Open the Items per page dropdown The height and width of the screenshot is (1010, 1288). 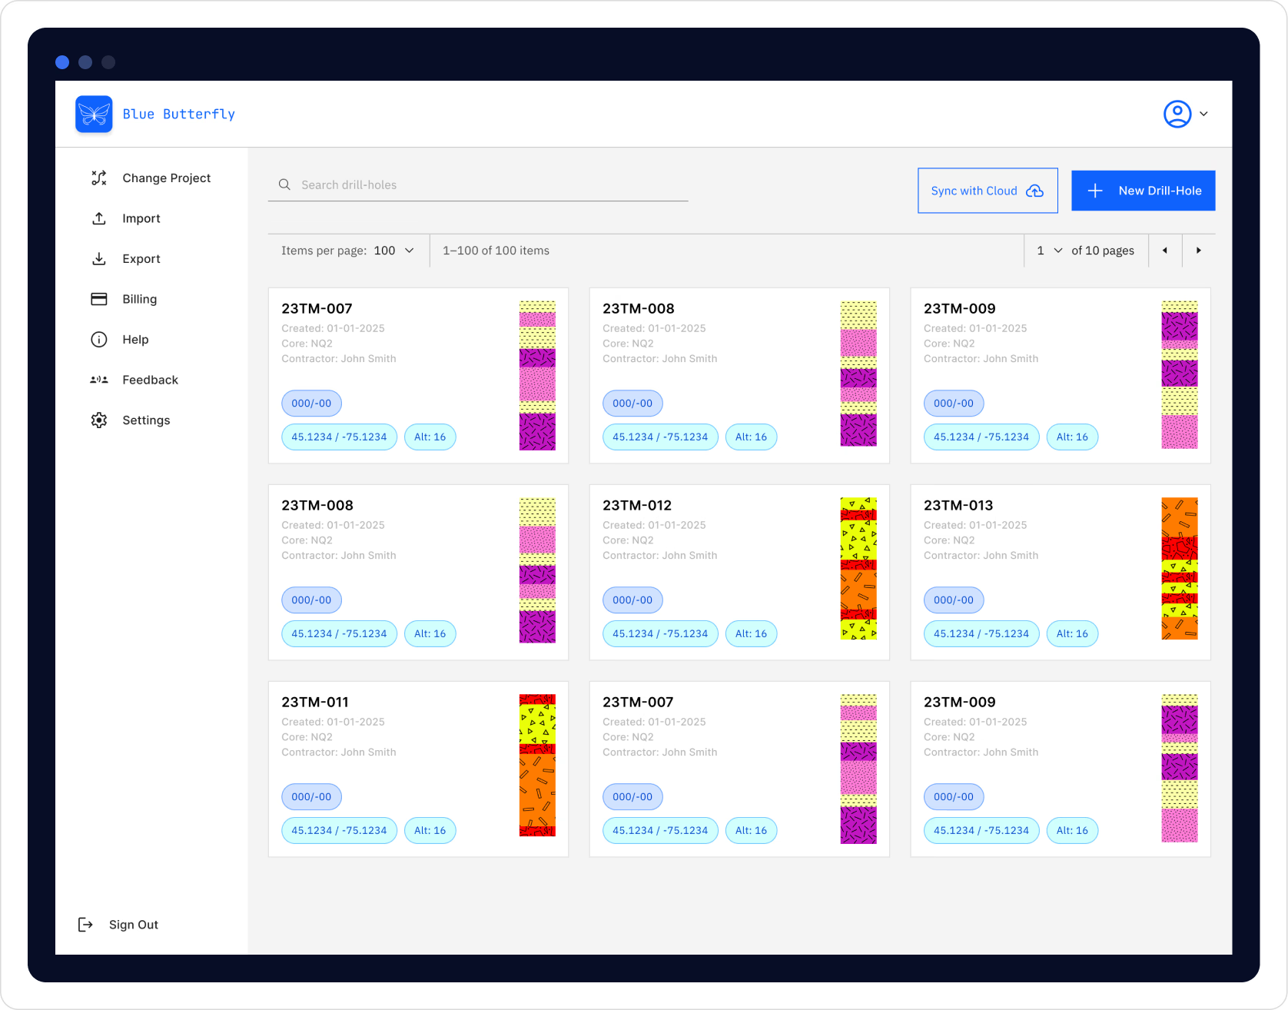[395, 250]
